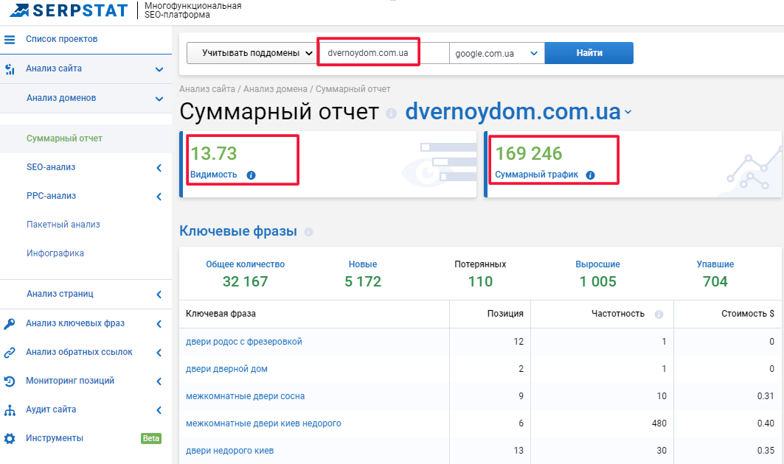Viewport: 784px width, 464px height.
Task: Open Список проектов in sidebar
Action: pyautogui.click(x=61, y=39)
